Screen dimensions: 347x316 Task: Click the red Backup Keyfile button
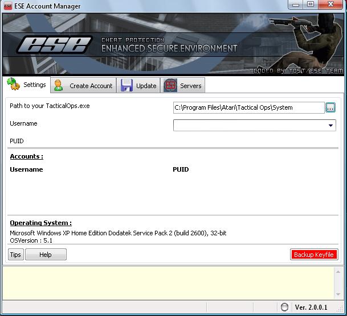314,255
